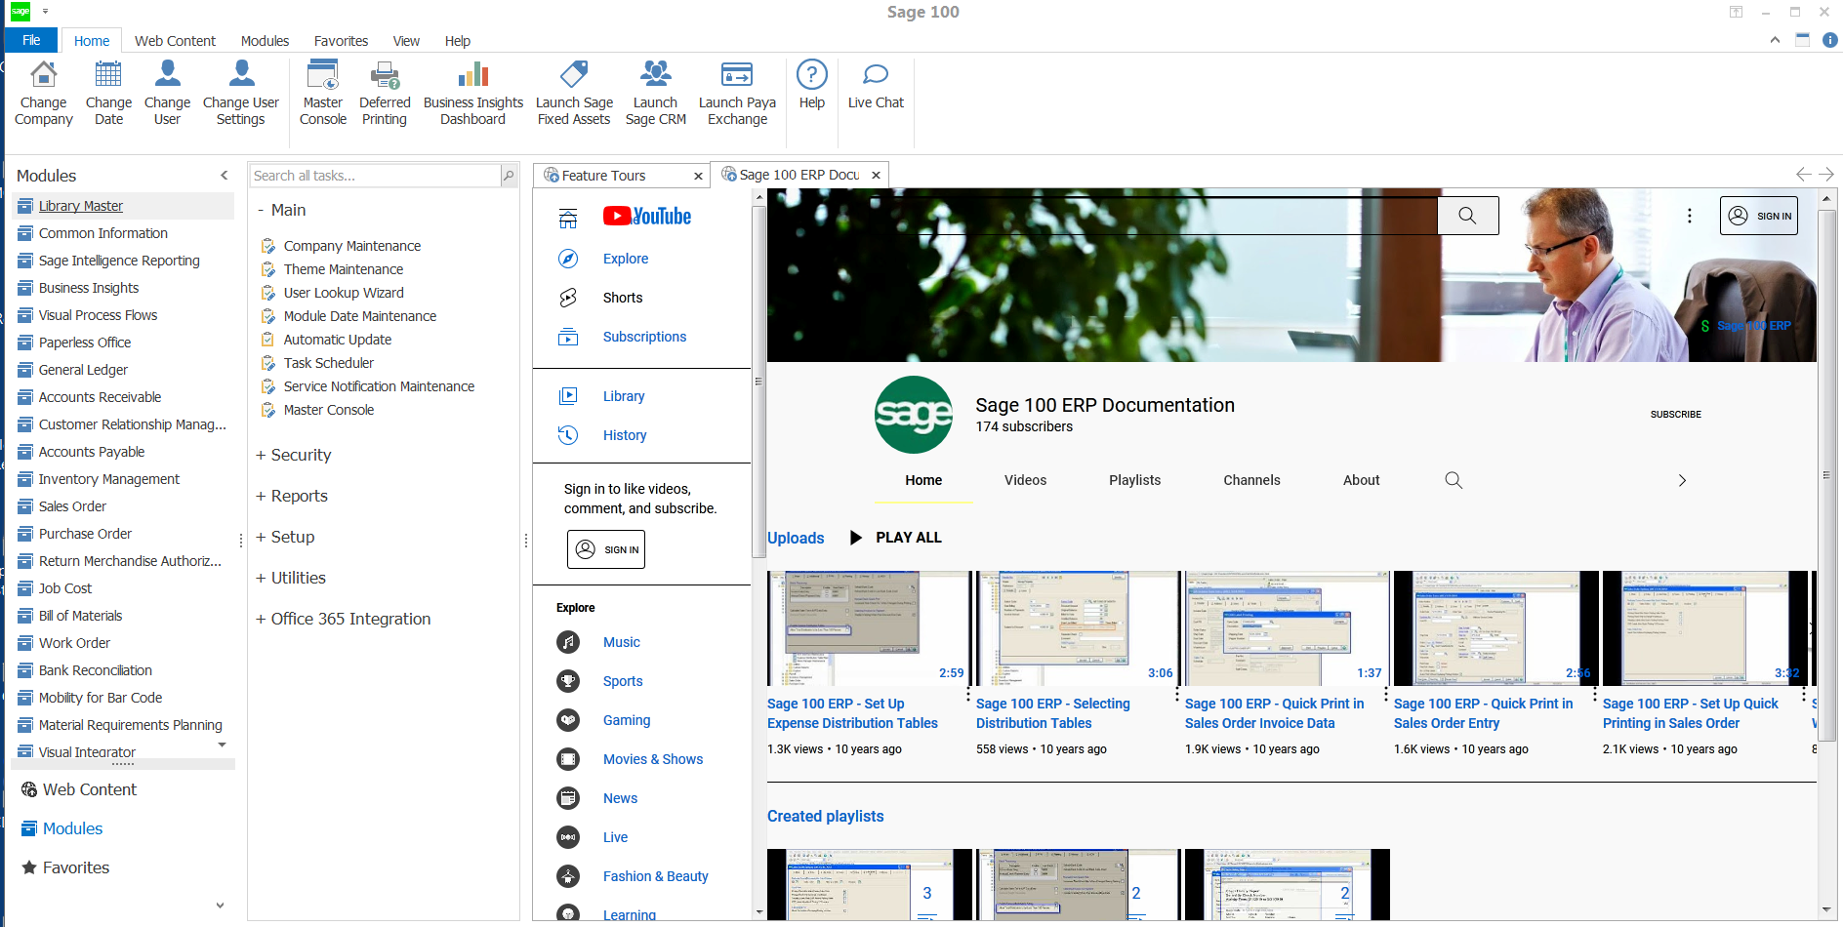1843x927 pixels.
Task: Start Live Chat
Action: point(876,86)
